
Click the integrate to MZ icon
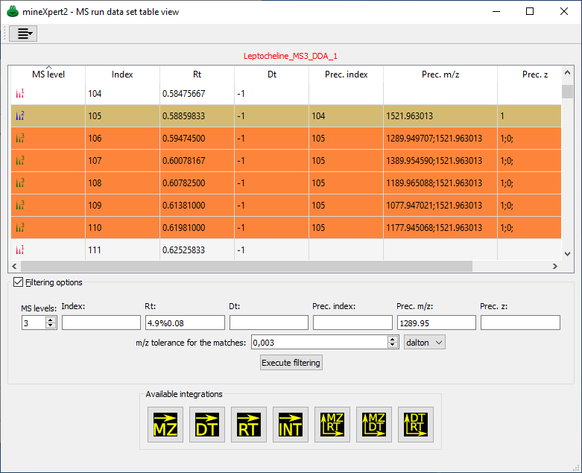[x=165, y=425]
